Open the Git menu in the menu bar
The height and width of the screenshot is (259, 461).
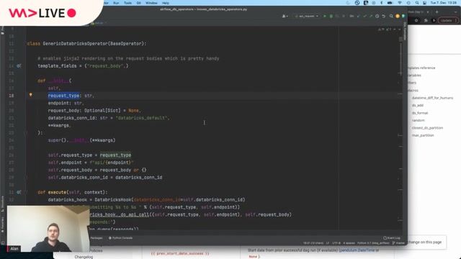(x=139, y=3)
